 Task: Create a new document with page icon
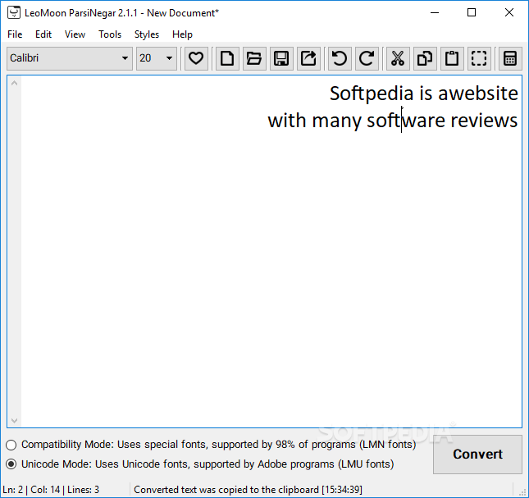(227, 58)
